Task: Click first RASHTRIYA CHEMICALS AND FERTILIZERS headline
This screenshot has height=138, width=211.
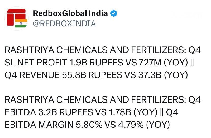Action: (x=95, y=50)
